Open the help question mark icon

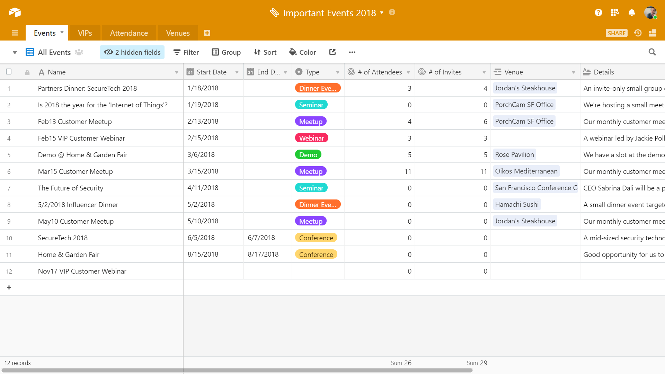pyautogui.click(x=598, y=13)
